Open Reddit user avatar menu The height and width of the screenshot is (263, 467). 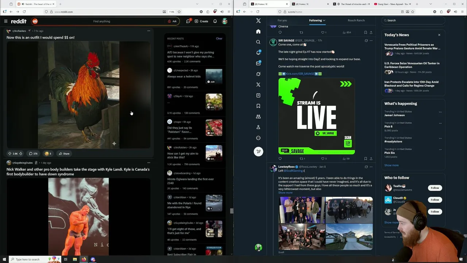coord(225,21)
